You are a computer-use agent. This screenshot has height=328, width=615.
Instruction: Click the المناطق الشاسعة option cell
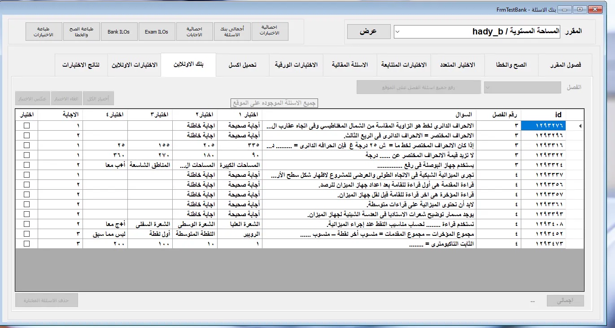pyautogui.click(x=150, y=165)
